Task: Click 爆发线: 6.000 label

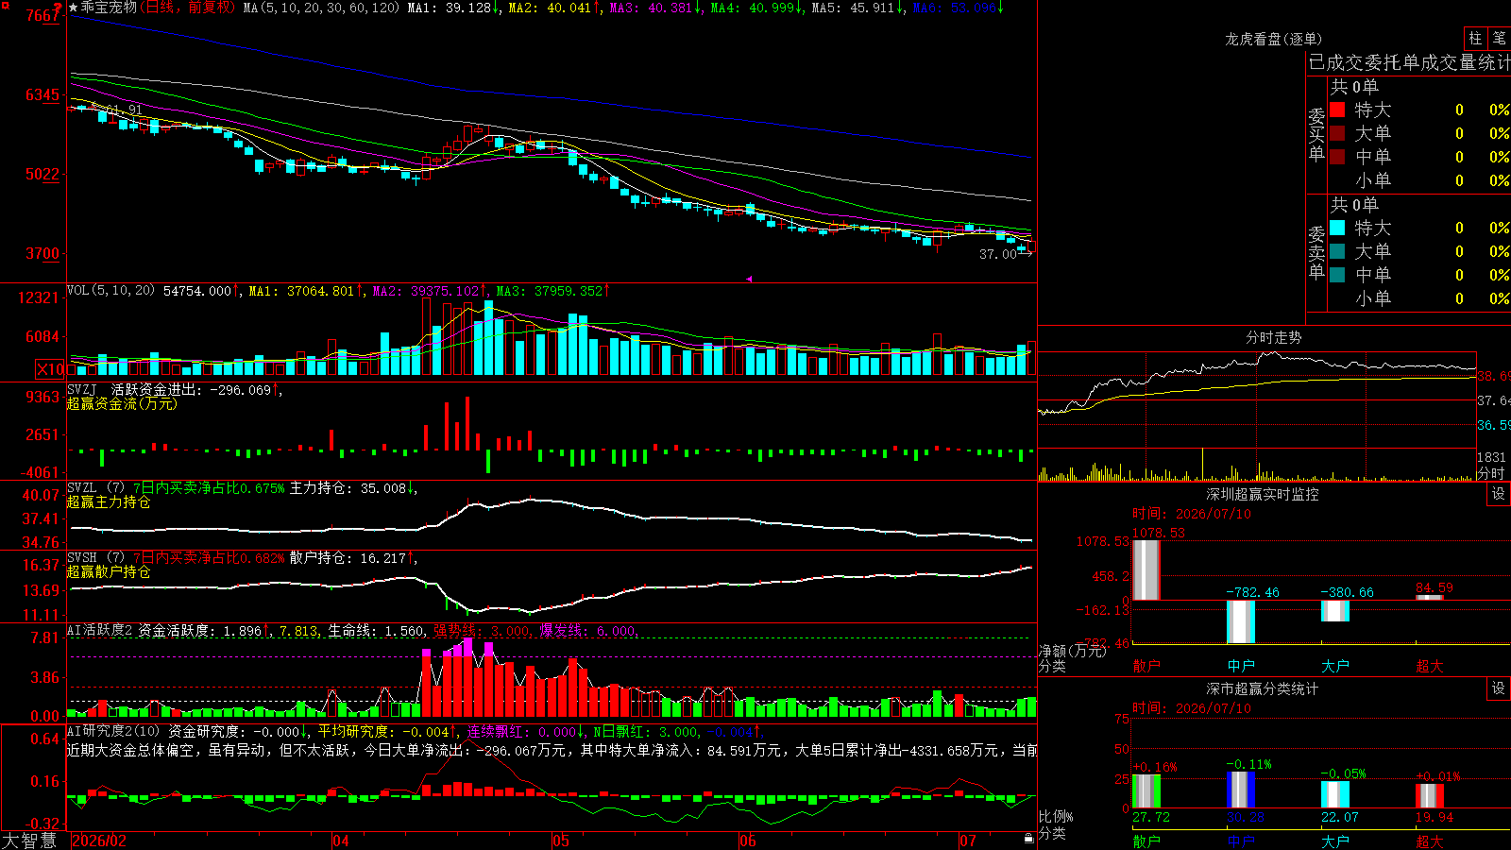Action: pyautogui.click(x=588, y=631)
